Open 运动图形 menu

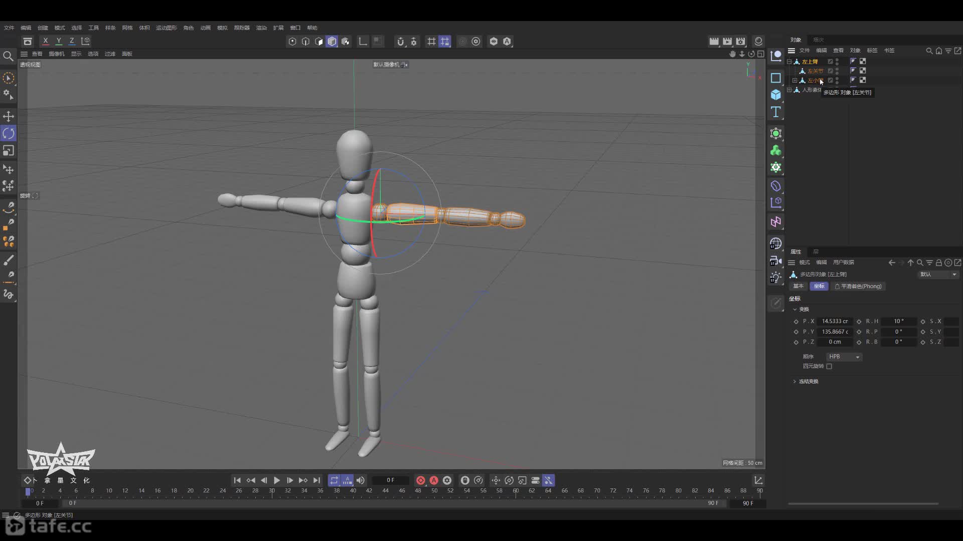(166, 28)
